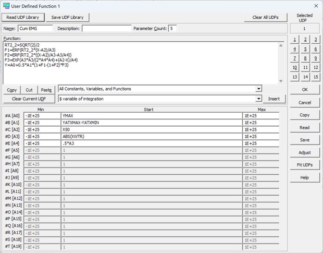Select UDF number 7

[x=294, y=58]
